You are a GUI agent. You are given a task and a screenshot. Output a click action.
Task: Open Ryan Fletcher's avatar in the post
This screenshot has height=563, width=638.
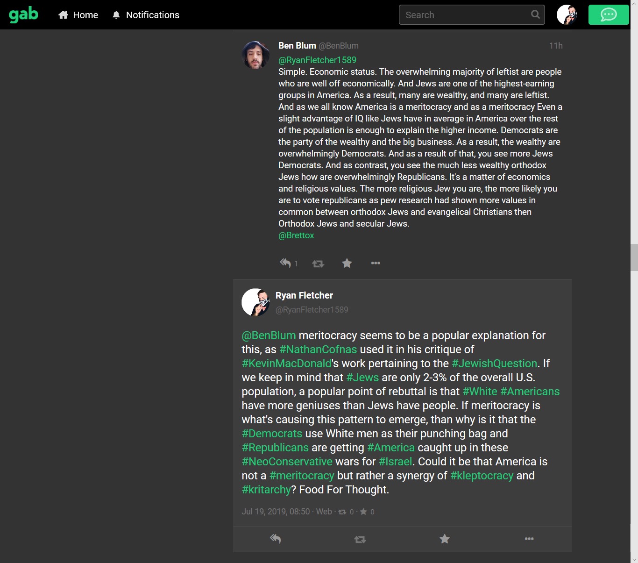(255, 302)
